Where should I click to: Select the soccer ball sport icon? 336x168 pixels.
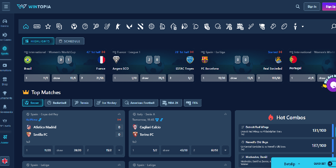click(x=74, y=26)
